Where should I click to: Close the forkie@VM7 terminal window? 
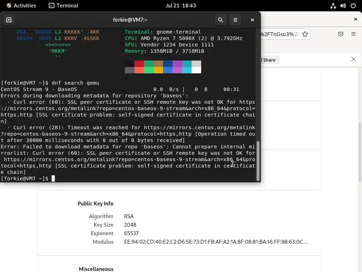(252, 20)
